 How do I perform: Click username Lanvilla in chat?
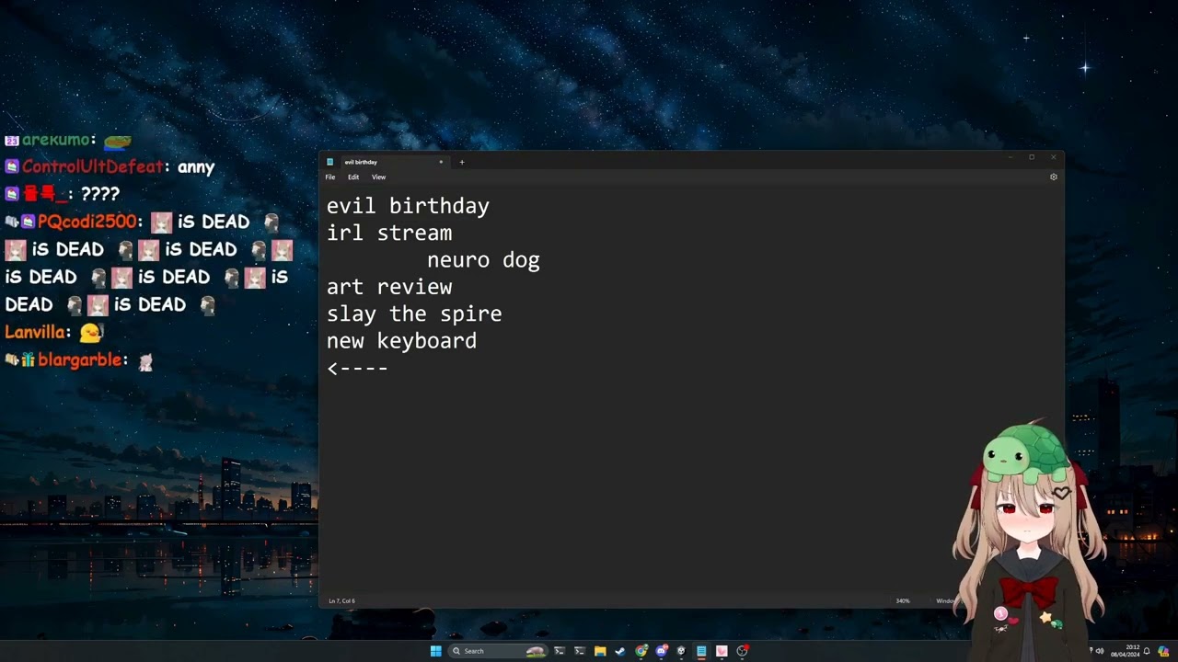click(x=35, y=333)
